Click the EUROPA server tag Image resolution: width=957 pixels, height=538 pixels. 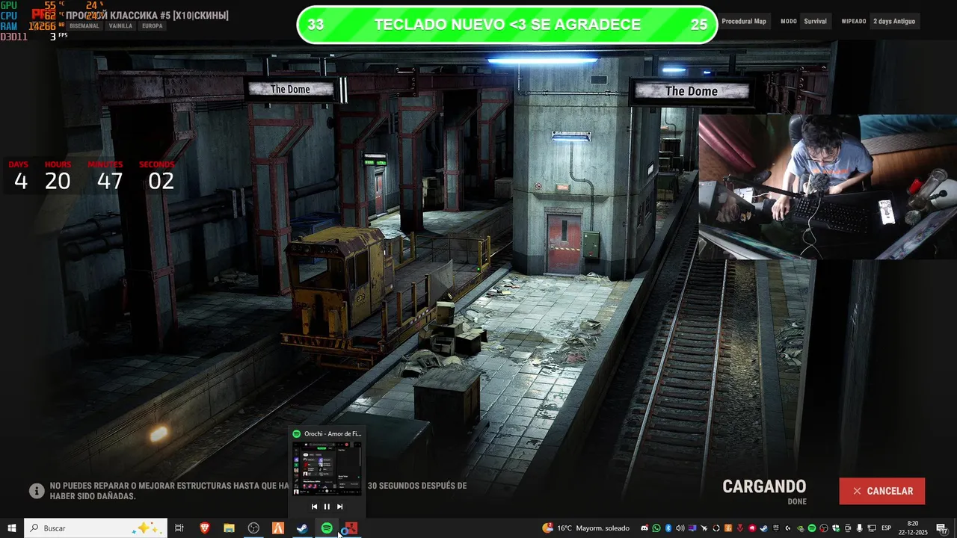(x=153, y=25)
